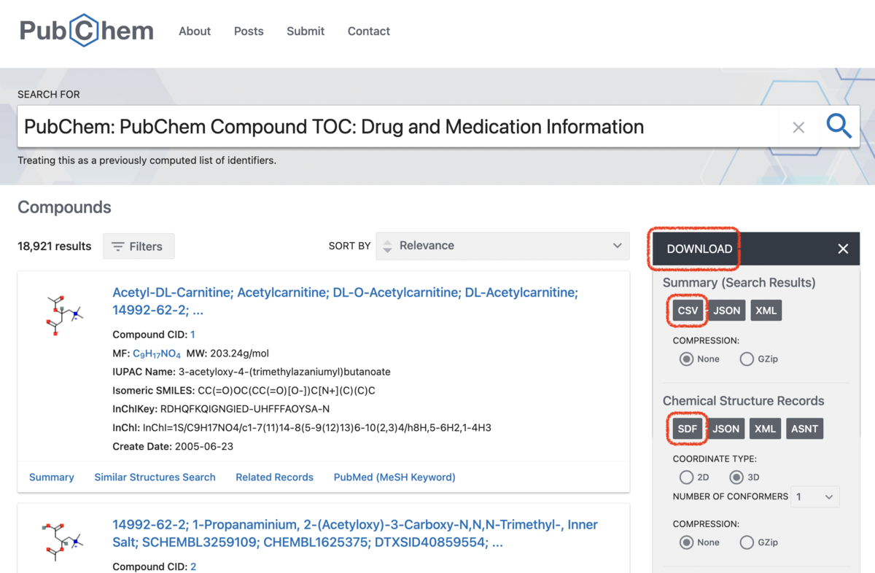Viewport: 875px width, 573px height.
Task: Click the PubChem logo
Action: [x=87, y=31]
